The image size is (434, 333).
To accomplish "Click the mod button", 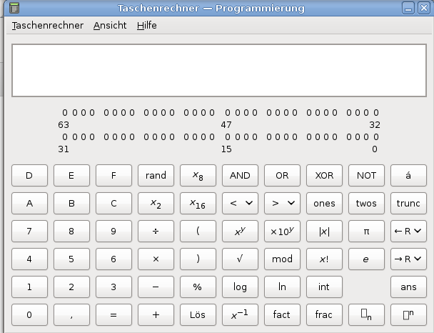I will pyautogui.click(x=282, y=259).
